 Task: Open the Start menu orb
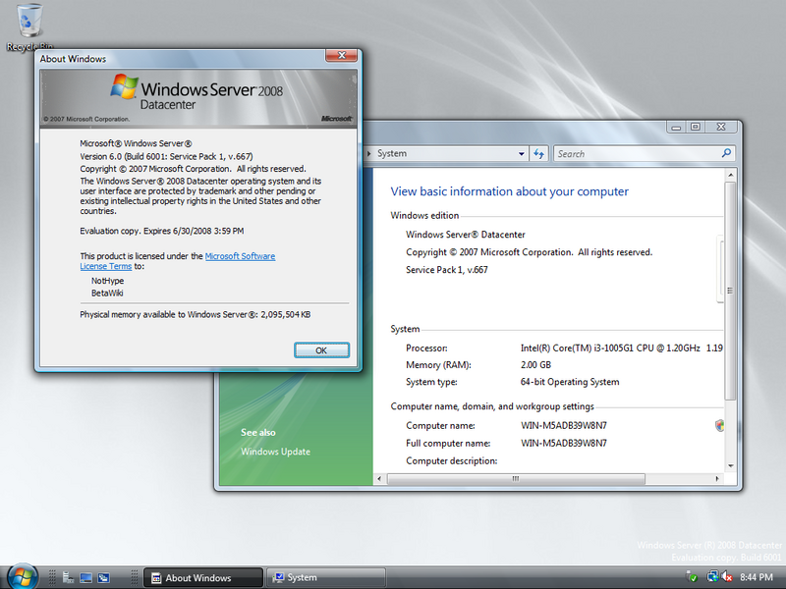(x=22, y=576)
